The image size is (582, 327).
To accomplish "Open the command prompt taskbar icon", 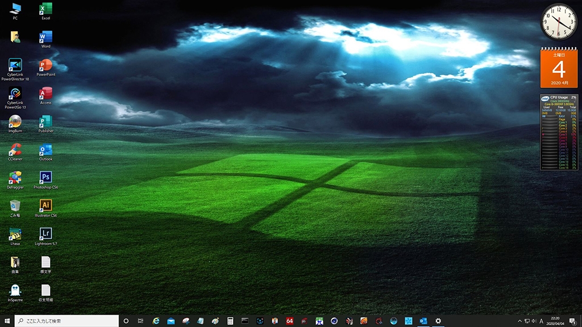I will click(245, 321).
